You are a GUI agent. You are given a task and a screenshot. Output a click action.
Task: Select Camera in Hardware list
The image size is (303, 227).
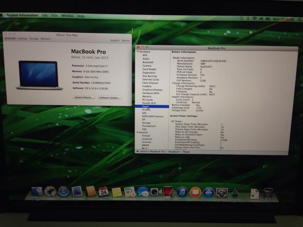(x=147, y=65)
